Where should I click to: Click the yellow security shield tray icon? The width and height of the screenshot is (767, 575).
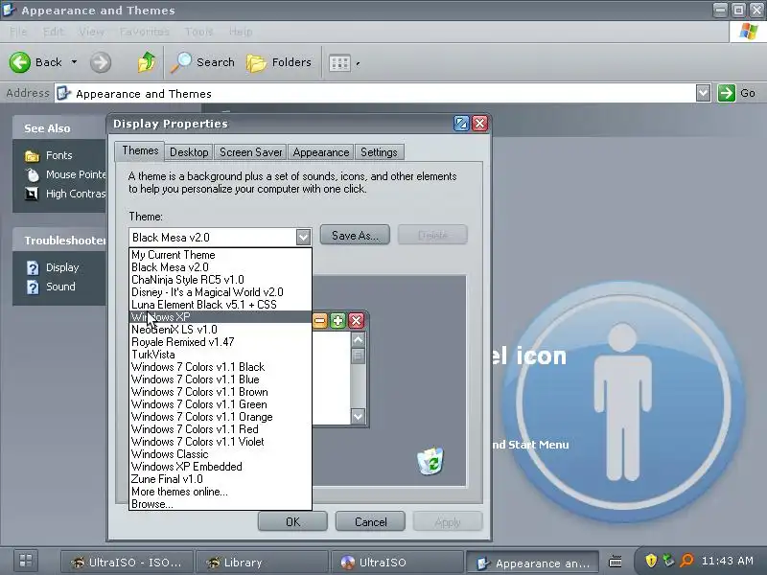coord(651,561)
